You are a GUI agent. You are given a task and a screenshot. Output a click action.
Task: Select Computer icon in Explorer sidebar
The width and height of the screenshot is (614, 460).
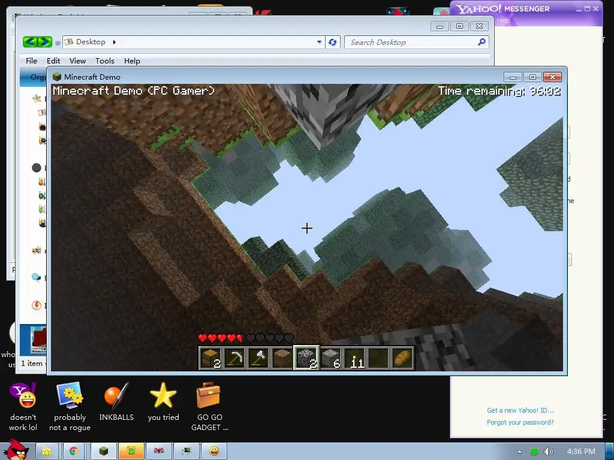tap(36, 277)
